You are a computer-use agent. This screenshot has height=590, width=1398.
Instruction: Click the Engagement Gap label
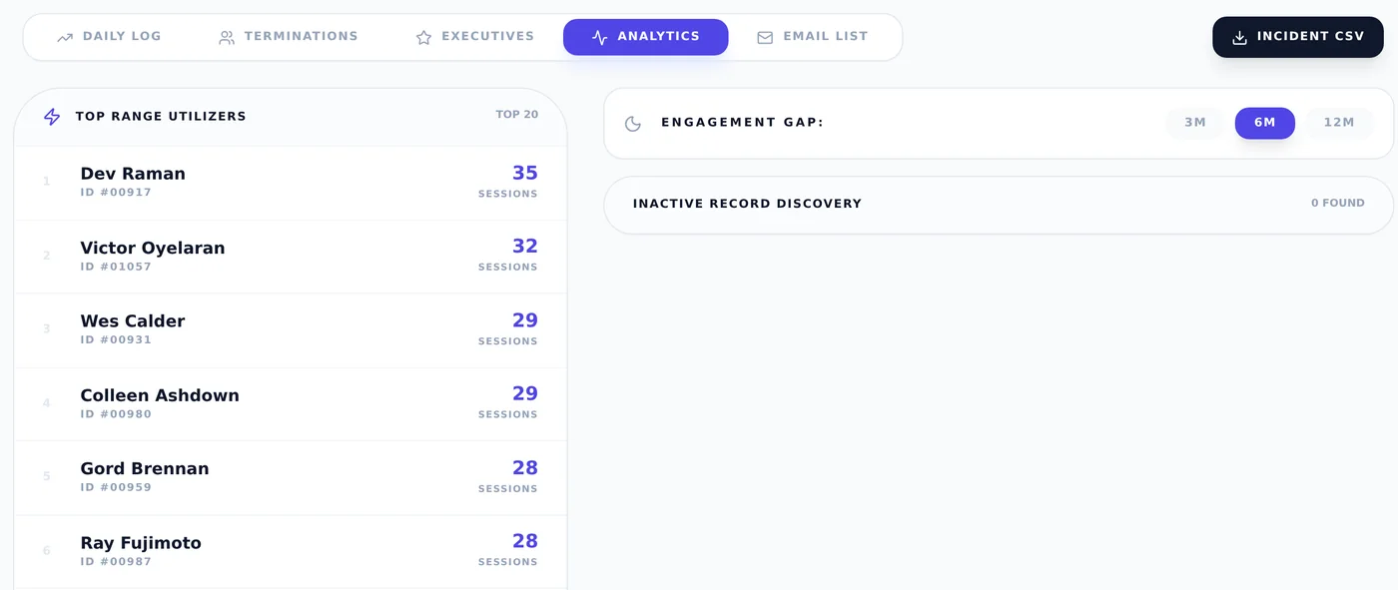742,123
